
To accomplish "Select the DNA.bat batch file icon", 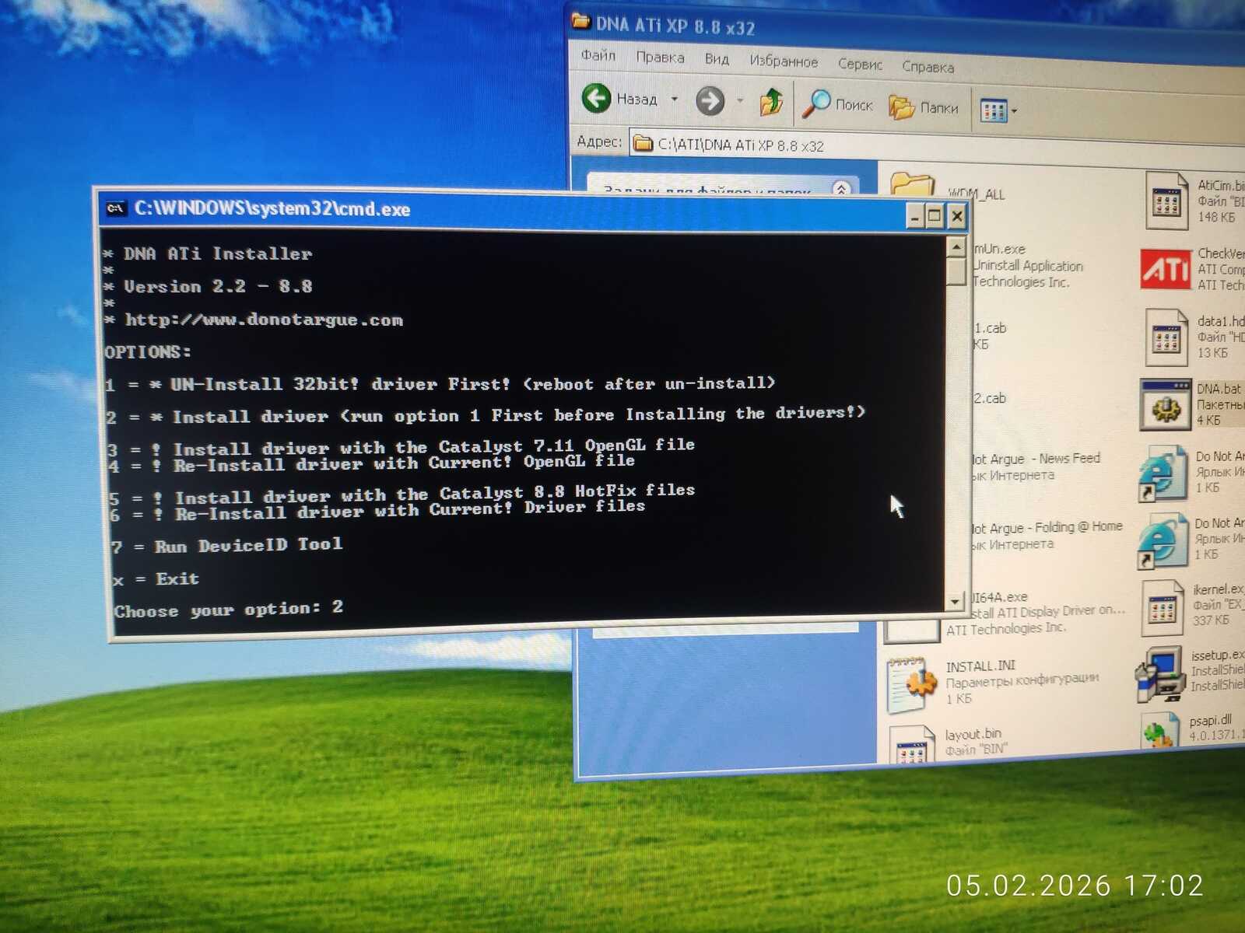I will pyautogui.click(x=1165, y=404).
